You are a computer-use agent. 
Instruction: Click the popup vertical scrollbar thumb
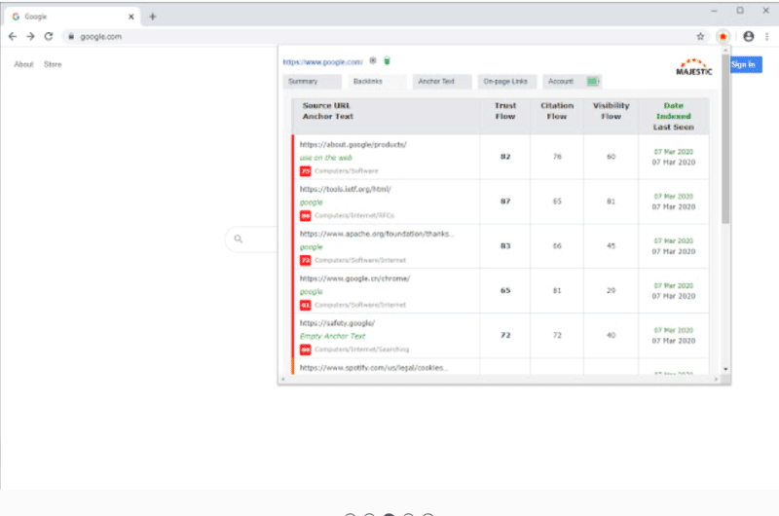point(725,139)
